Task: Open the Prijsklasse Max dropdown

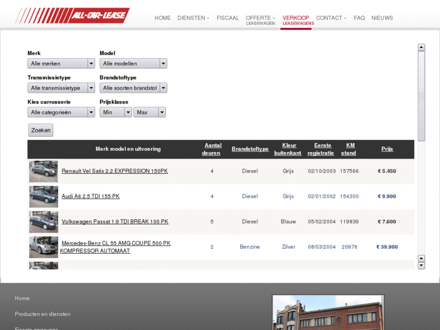Action: click(x=149, y=113)
